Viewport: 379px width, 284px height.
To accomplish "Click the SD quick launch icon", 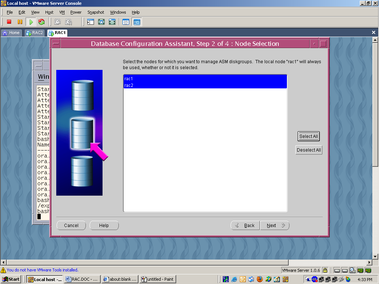I will click(x=226, y=280).
